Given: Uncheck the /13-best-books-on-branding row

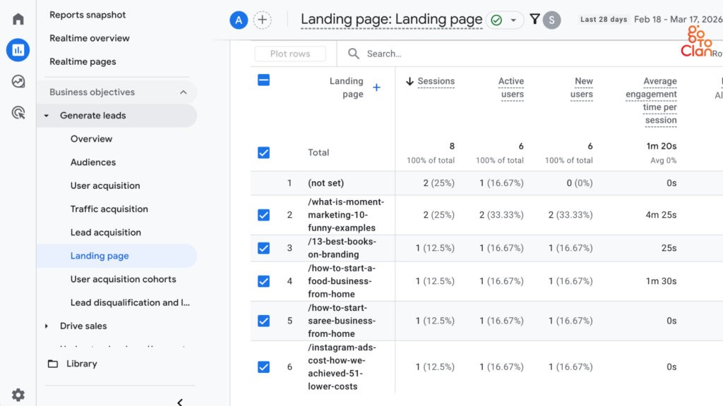Looking at the screenshot, I should point(263,248).
